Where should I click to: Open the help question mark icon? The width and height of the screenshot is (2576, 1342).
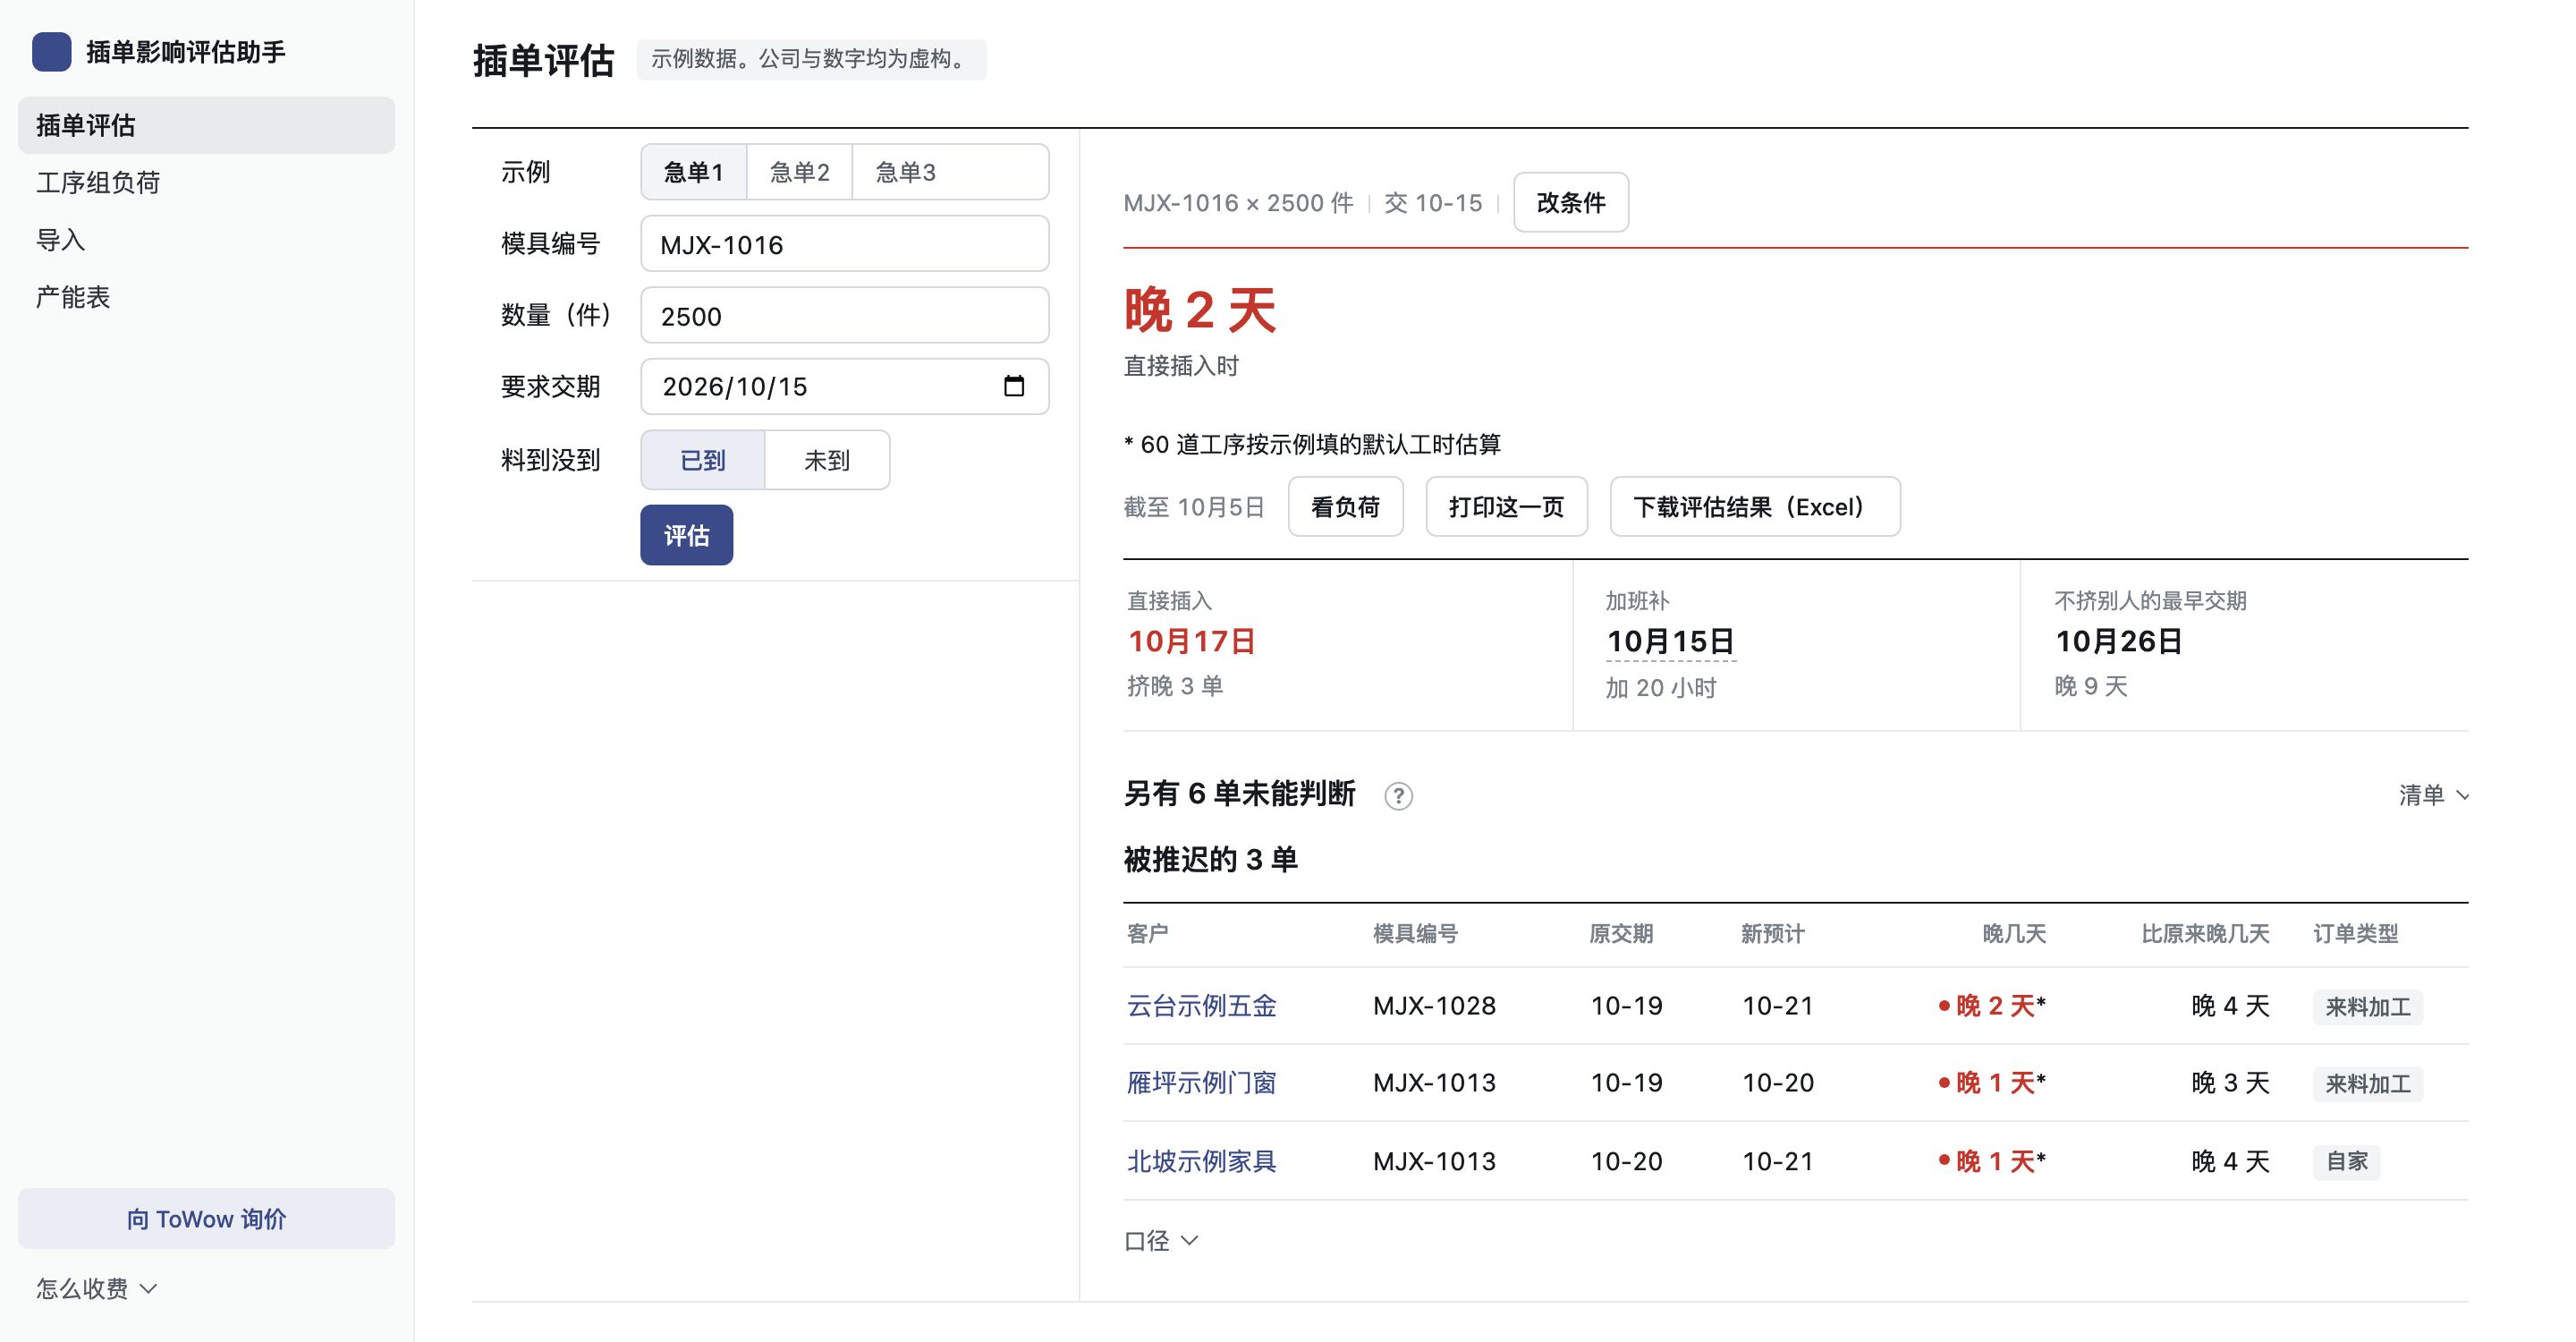coord(1398,796)
